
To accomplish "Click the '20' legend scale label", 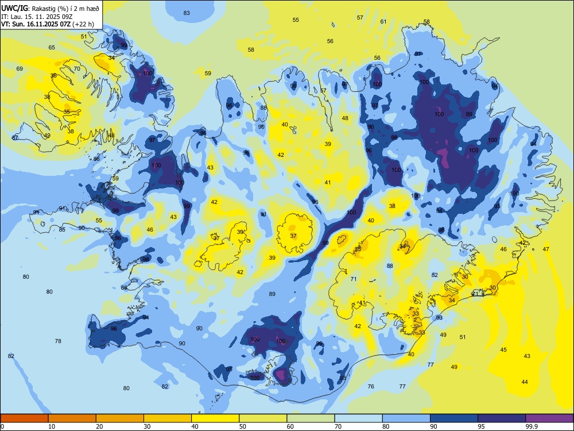I will click(x=99, y=426).
